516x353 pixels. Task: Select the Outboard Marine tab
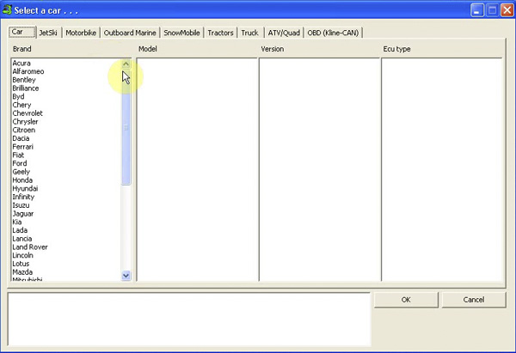click(x=130, y=33)
